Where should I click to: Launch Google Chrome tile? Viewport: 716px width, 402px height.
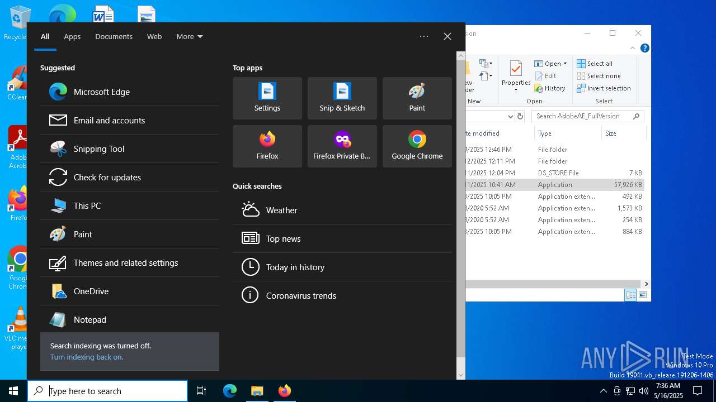pos(417,146)
